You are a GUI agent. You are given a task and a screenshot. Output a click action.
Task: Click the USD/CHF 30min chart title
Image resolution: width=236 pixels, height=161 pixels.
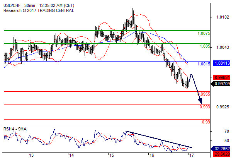pos(39,5)
